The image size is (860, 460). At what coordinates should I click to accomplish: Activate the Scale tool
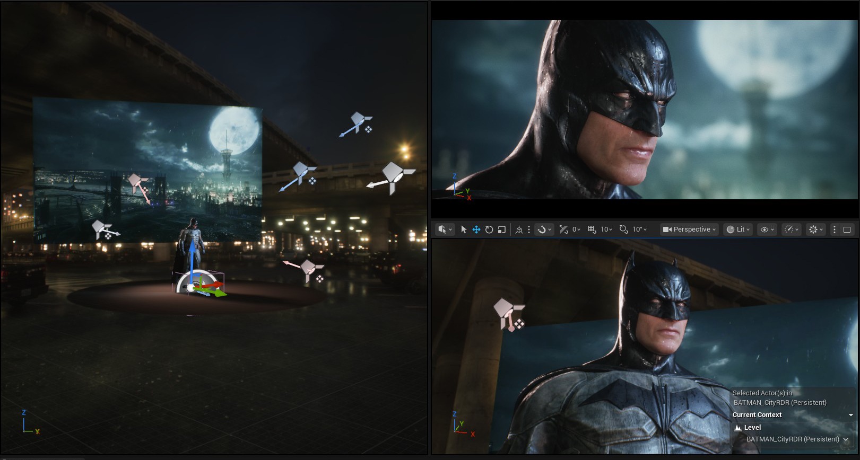[502, 229]
